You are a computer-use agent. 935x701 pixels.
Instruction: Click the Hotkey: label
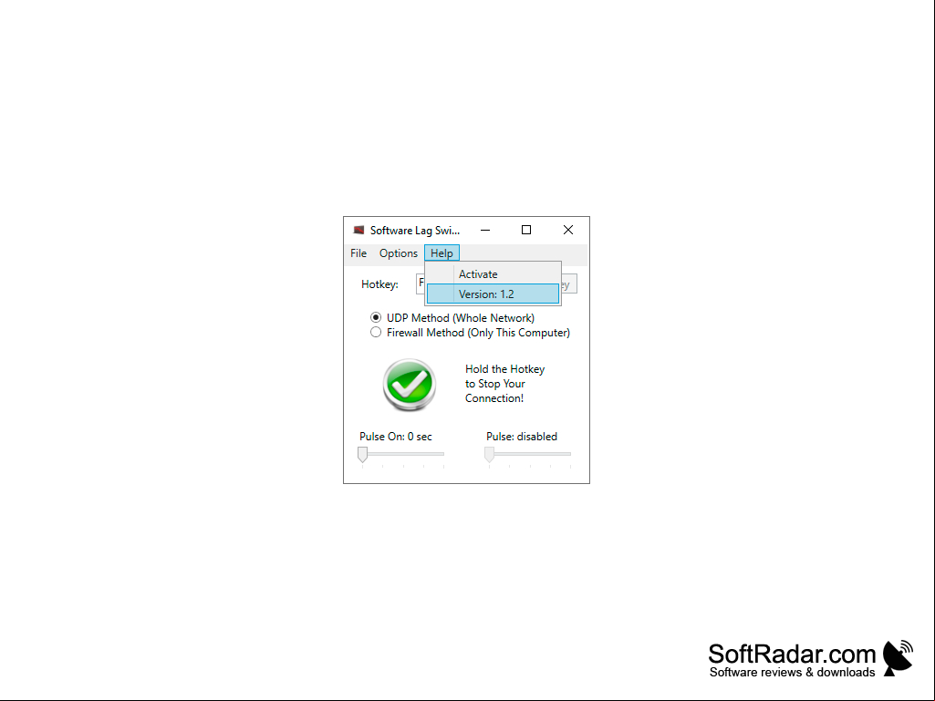[379, 284]
